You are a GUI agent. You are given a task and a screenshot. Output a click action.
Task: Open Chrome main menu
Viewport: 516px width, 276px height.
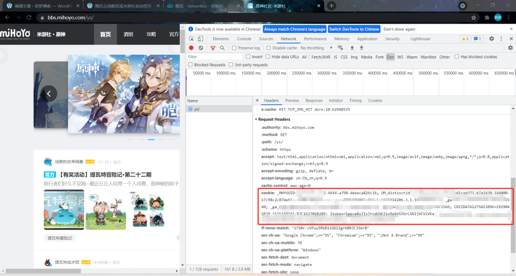click(x=509, y=18)
